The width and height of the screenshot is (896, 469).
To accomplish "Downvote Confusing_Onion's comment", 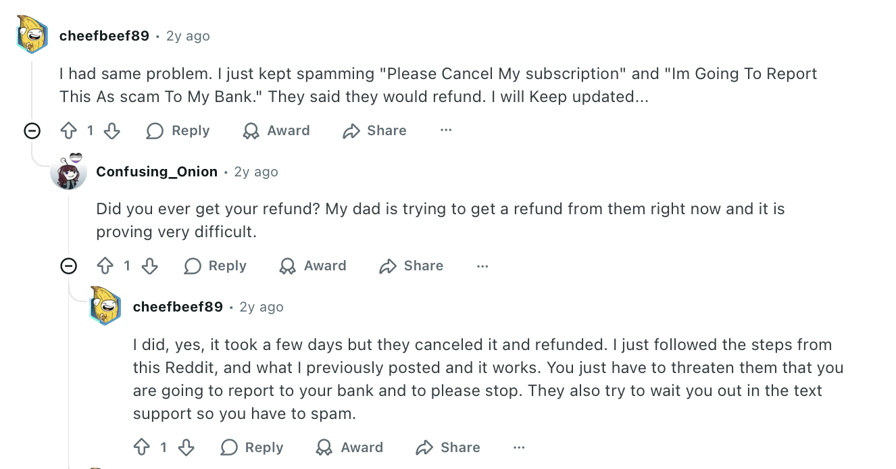I will click(x=149, y=266).
